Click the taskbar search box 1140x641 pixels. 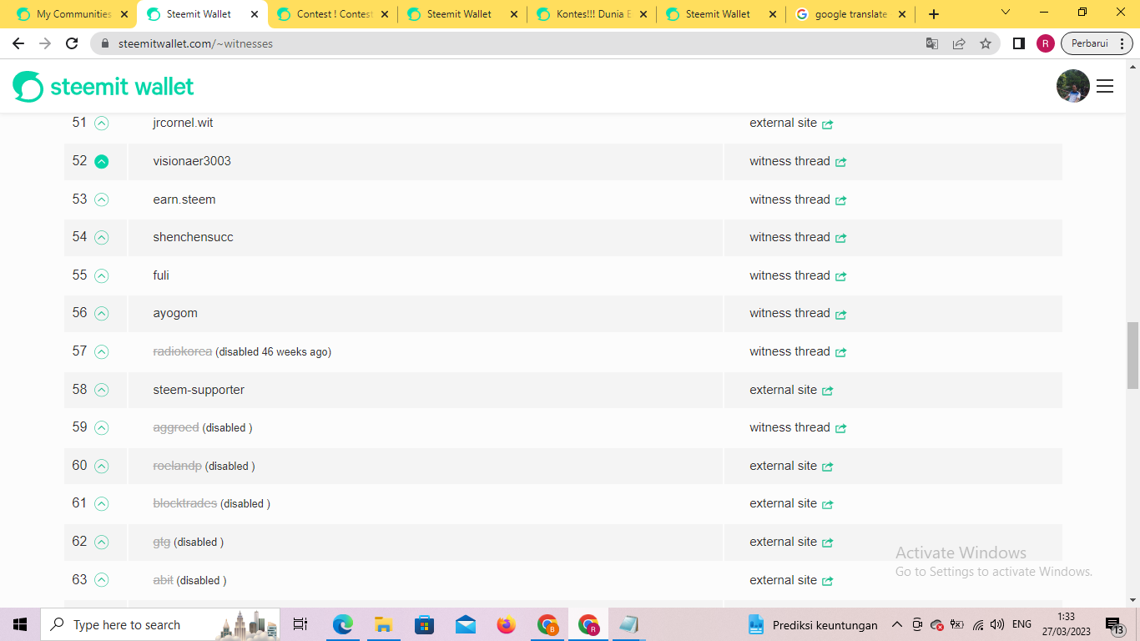point(159,624)
